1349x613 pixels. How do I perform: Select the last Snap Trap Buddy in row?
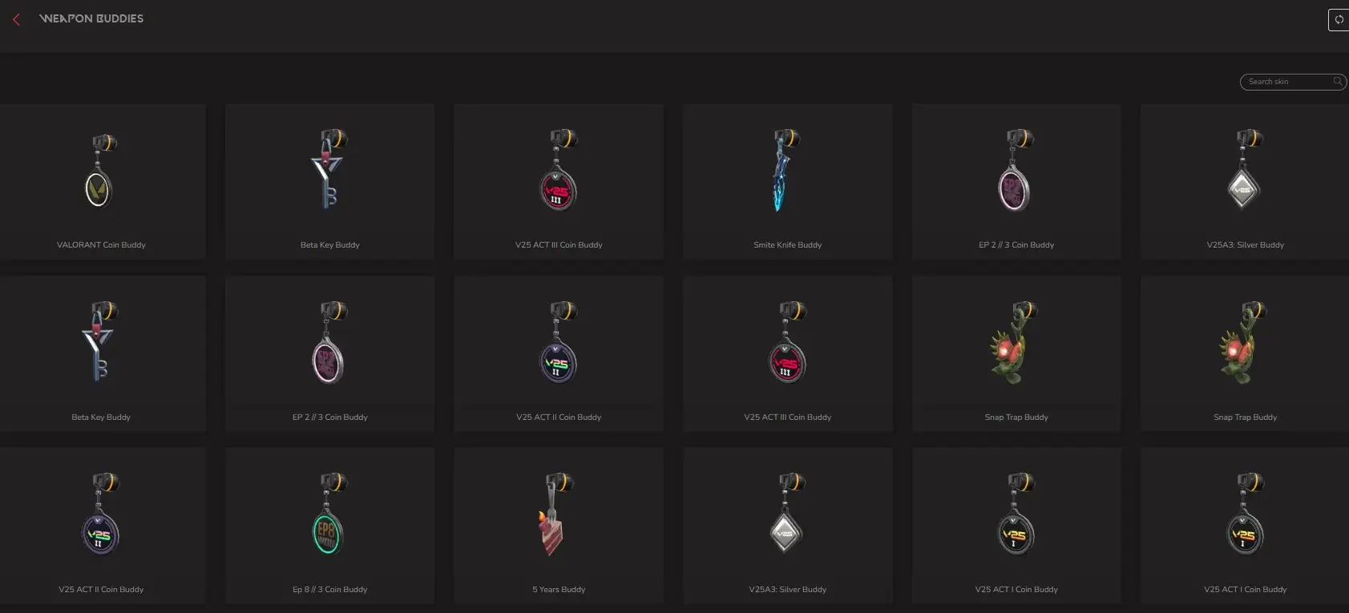coord(1245,353)
